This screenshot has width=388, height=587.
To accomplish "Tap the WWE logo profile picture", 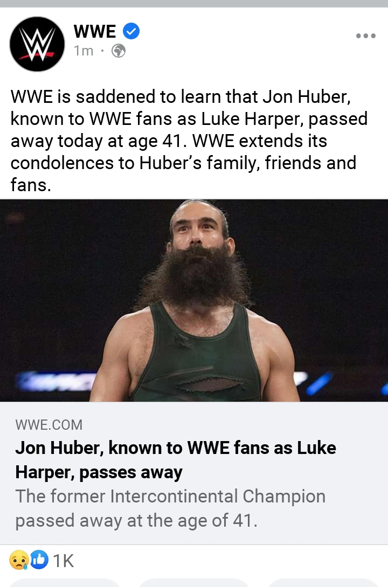I will pyautogui.click(x=37, y=44).
